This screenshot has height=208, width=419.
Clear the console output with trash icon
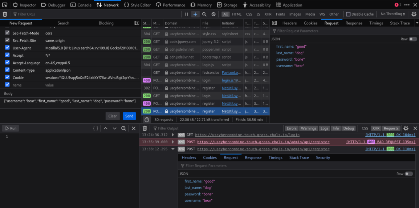[145, 128]
